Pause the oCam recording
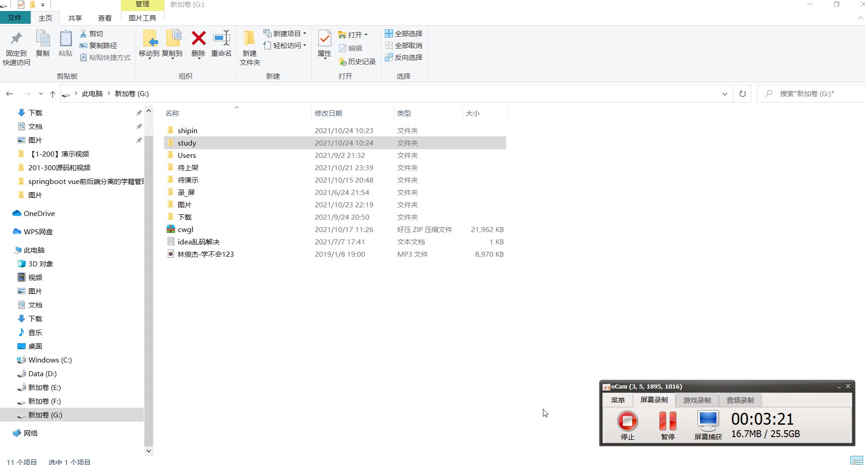 (x=668, y=425)
